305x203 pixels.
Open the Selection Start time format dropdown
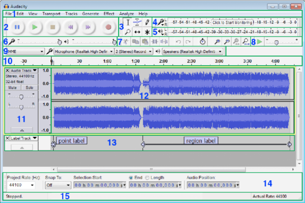pos(125,185)
